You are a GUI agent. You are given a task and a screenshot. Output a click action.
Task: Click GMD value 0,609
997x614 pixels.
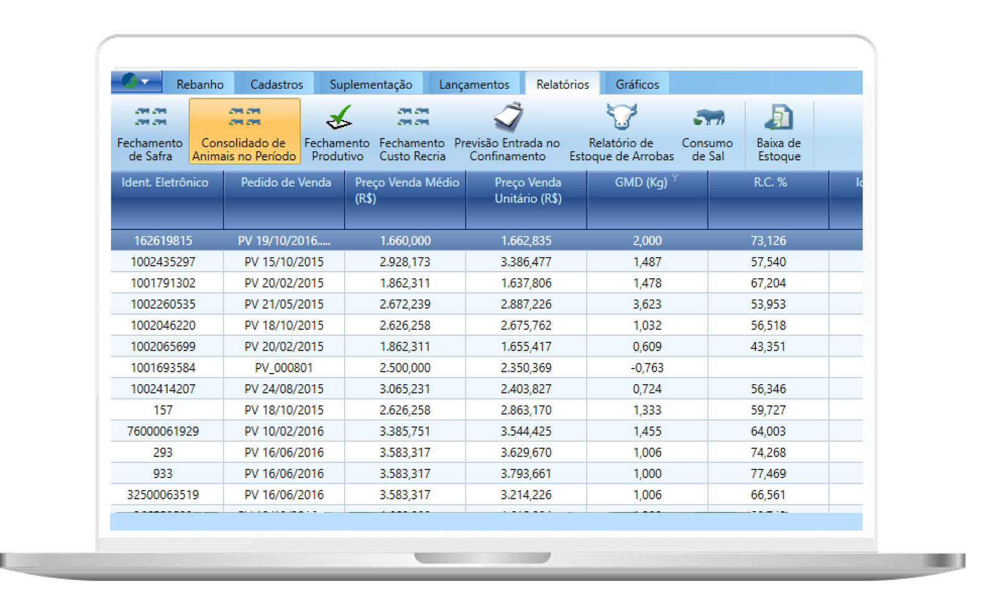[x=647, y=347]
